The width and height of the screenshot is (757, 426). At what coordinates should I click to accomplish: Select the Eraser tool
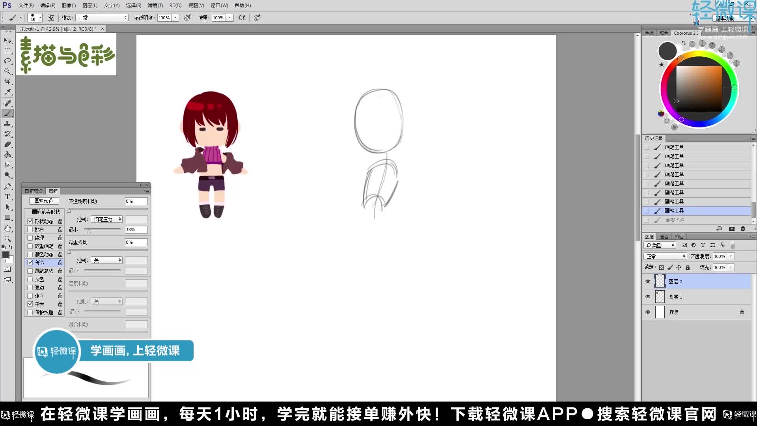pyautogui.click(x=7, y=144)
